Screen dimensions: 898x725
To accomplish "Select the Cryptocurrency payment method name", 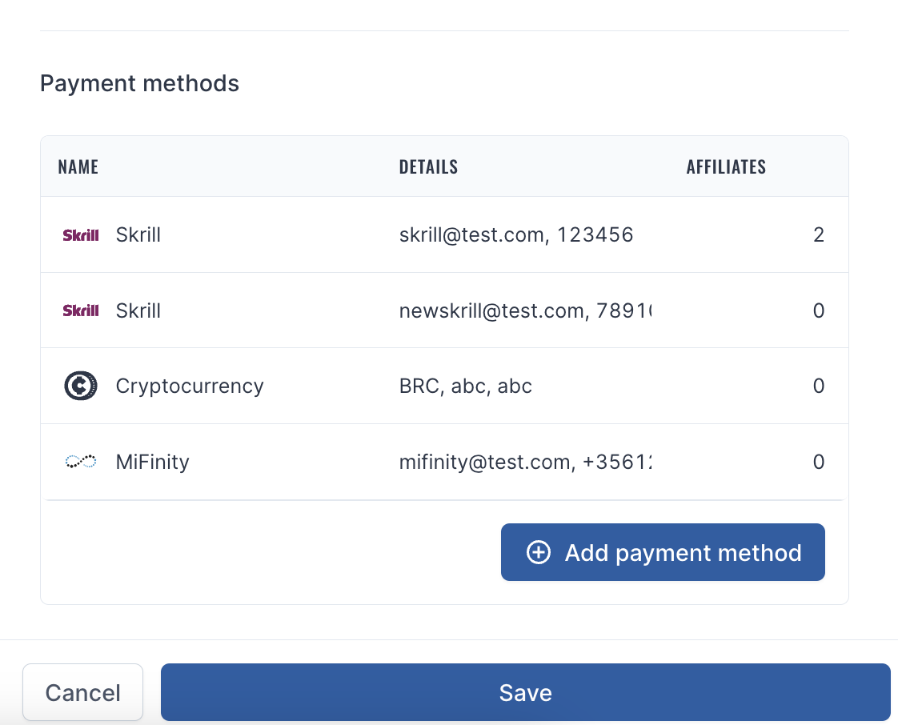I will pos(190,387).
